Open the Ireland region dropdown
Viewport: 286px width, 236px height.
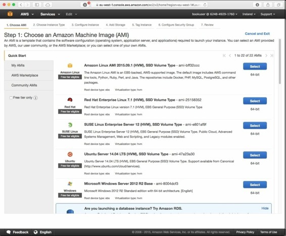click(249, 14)
